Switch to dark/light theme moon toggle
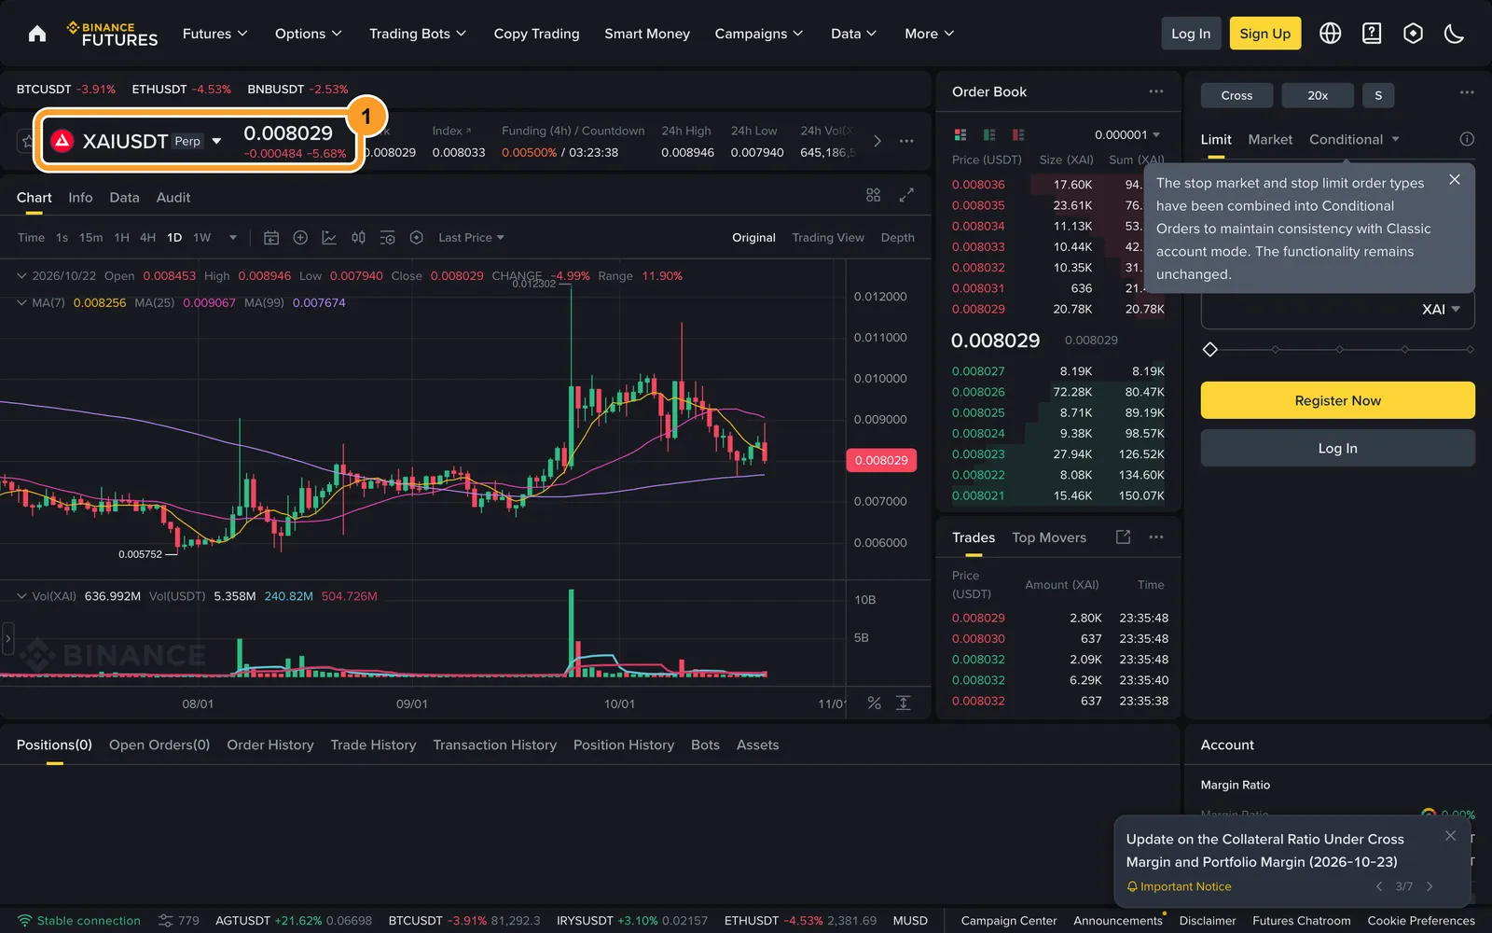The image size is (1492, 933). 1454,34
